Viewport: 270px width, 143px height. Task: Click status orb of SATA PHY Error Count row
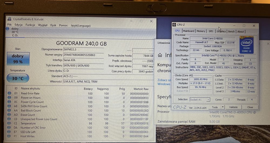point(9,106)
